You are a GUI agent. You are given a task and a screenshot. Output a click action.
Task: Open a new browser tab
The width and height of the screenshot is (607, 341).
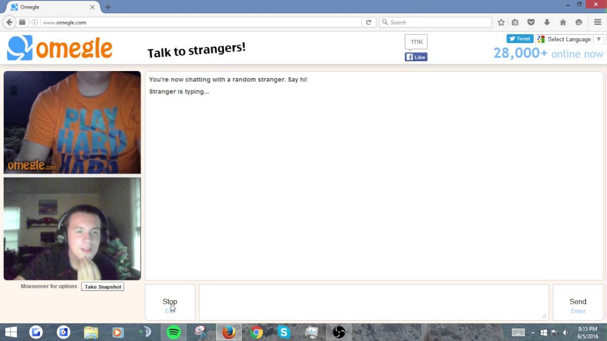108,7
